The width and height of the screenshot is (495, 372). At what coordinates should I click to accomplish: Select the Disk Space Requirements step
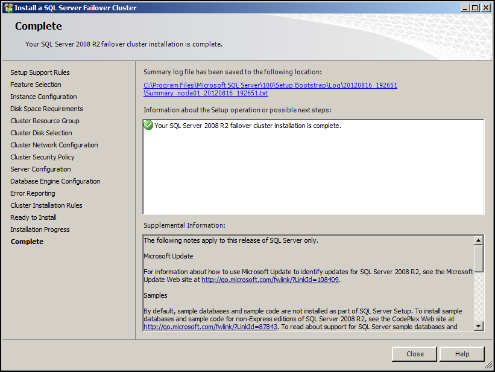pyautogui.click(x=46, y=109)
